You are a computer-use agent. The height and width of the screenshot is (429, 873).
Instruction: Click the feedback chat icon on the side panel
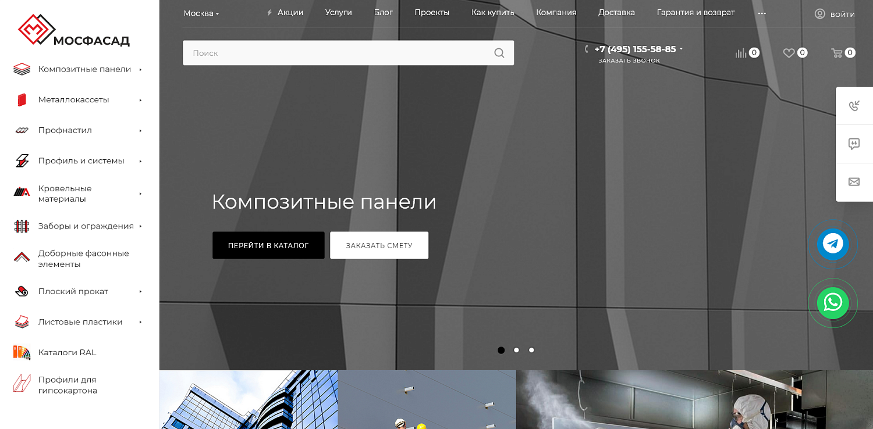click(x=854, y=144)
